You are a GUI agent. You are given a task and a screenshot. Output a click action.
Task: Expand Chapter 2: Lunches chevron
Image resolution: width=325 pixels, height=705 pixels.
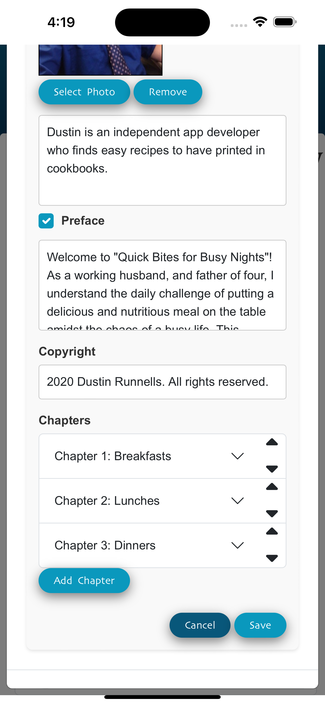click(x=237, y=501)
